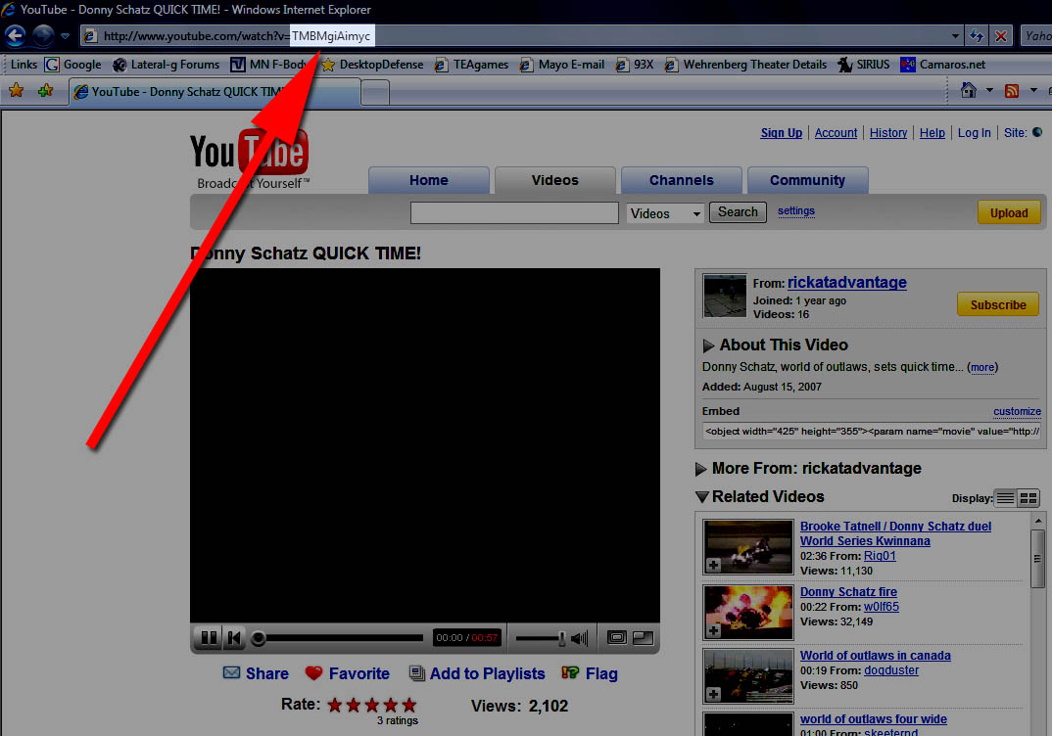Screen dimensions: 1052x736
Task: Click the restart video button in player
Action: (x=234, y=638)
